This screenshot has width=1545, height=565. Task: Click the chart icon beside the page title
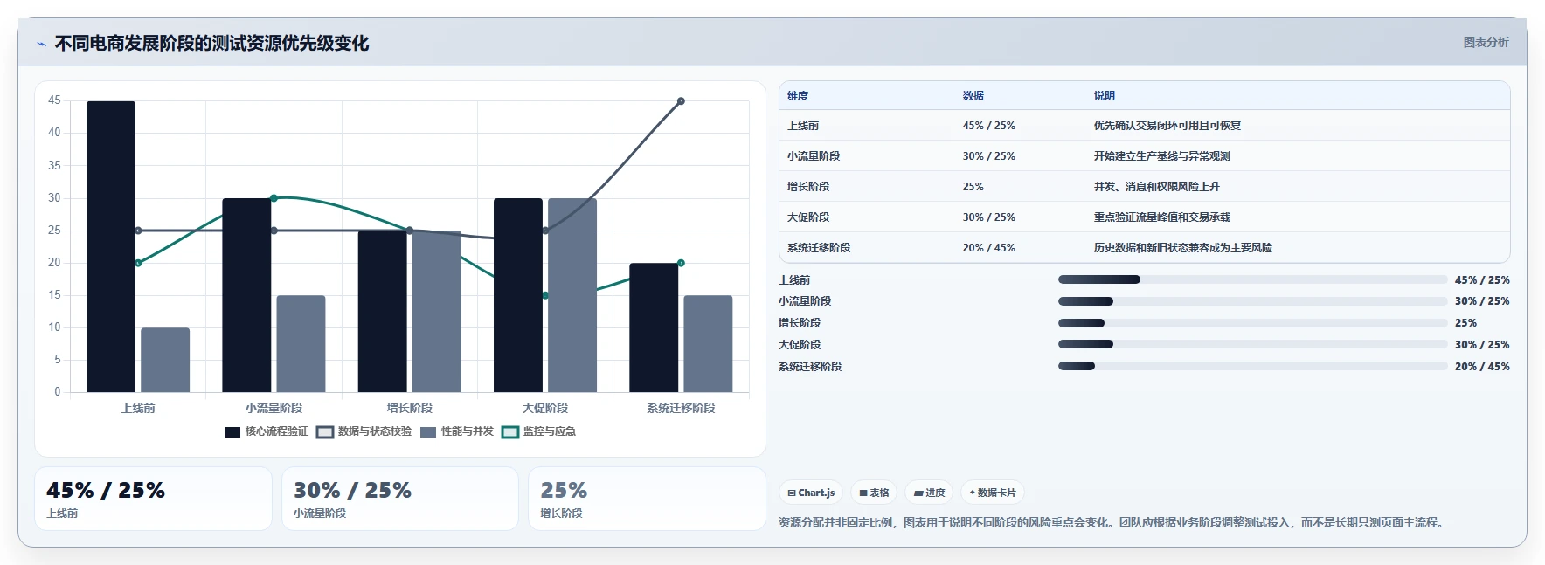pyautogui.click(x=41, y=44)
